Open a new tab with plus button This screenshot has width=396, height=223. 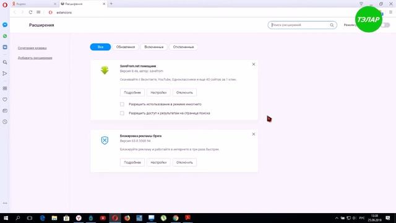(x=111, y=4)
